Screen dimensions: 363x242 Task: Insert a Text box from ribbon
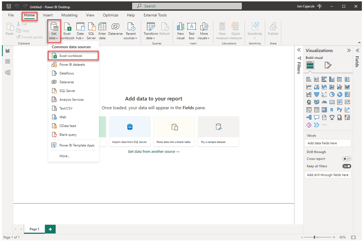coord(192,31)
